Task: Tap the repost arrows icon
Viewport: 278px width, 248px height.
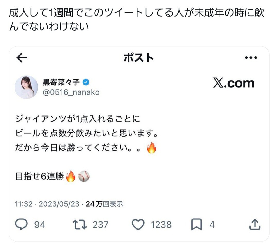Action: pyautogui.click(x=80, y=224)
